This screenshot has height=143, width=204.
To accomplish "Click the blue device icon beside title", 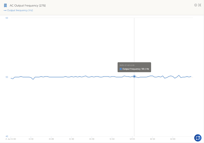I will coord(5,5).
